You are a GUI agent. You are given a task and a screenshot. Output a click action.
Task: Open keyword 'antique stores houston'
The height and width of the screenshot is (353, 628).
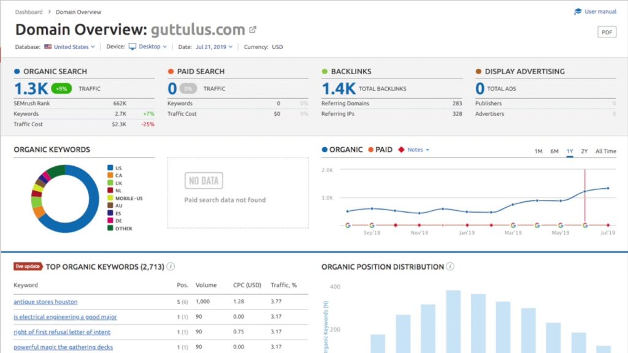(x=45, y=302)
